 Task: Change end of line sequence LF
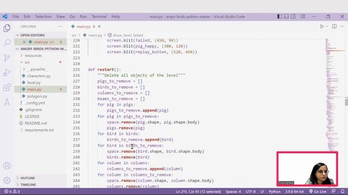262,191
